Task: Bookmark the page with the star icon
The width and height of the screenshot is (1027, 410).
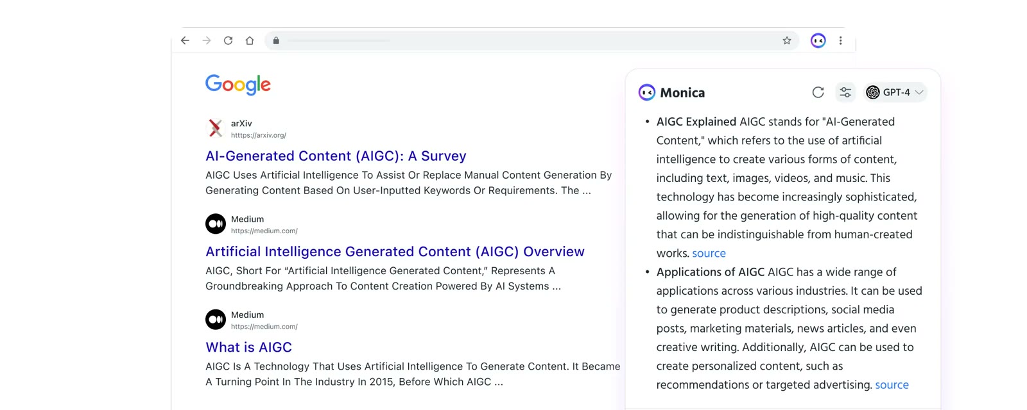Action: [x=787, y=40]
